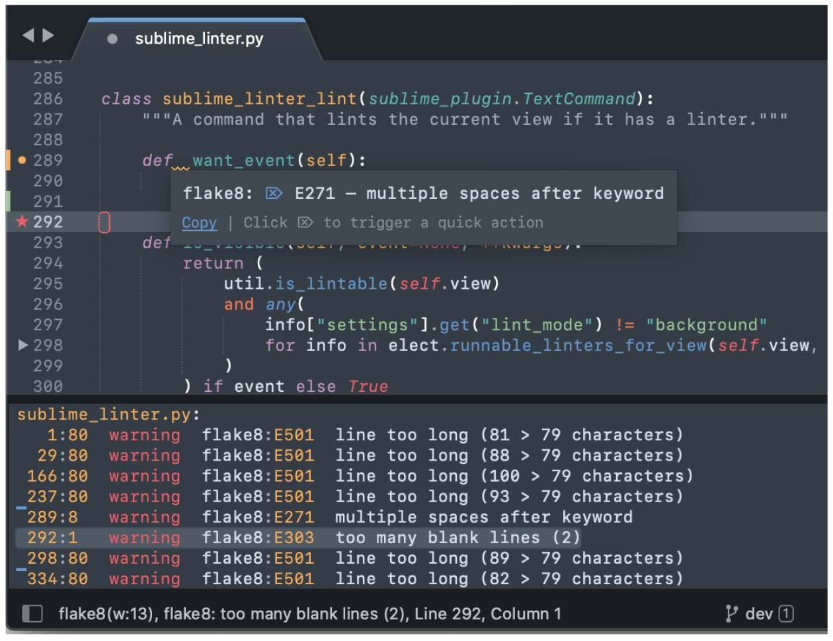Click line number 300 in the gutter

tap(48, 386)
